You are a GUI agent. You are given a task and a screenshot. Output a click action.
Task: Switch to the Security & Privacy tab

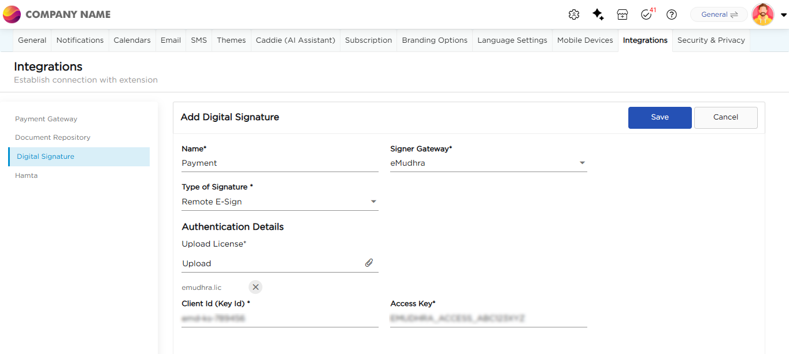710,40
